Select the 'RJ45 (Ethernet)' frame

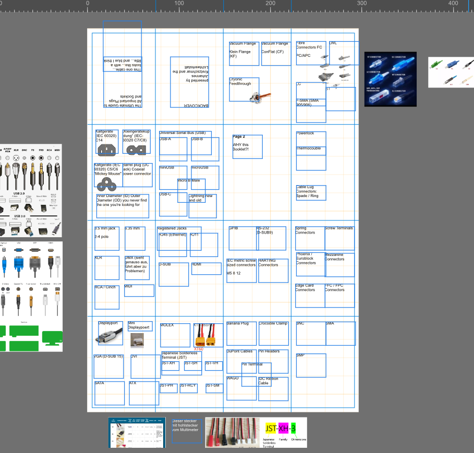pos(173,245)
